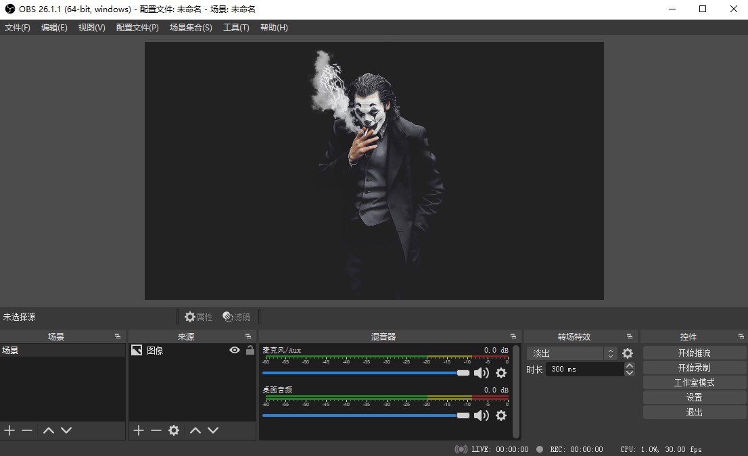
Task: Open the 配置文件(P) menu
Action: coord(137,28)
